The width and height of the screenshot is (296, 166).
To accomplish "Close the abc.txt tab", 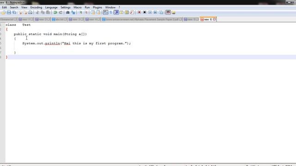I will coord(65,19).
